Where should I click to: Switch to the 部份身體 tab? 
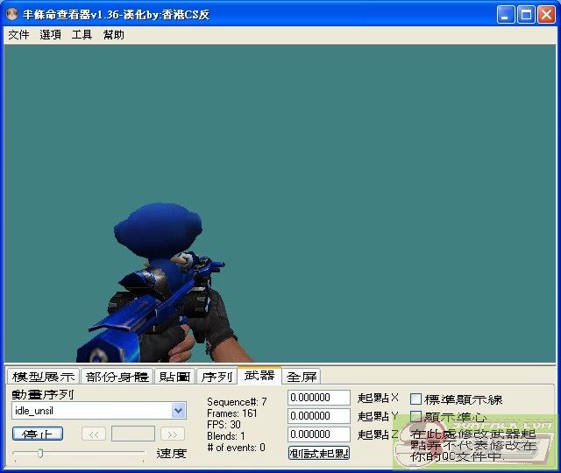point(117,377)
